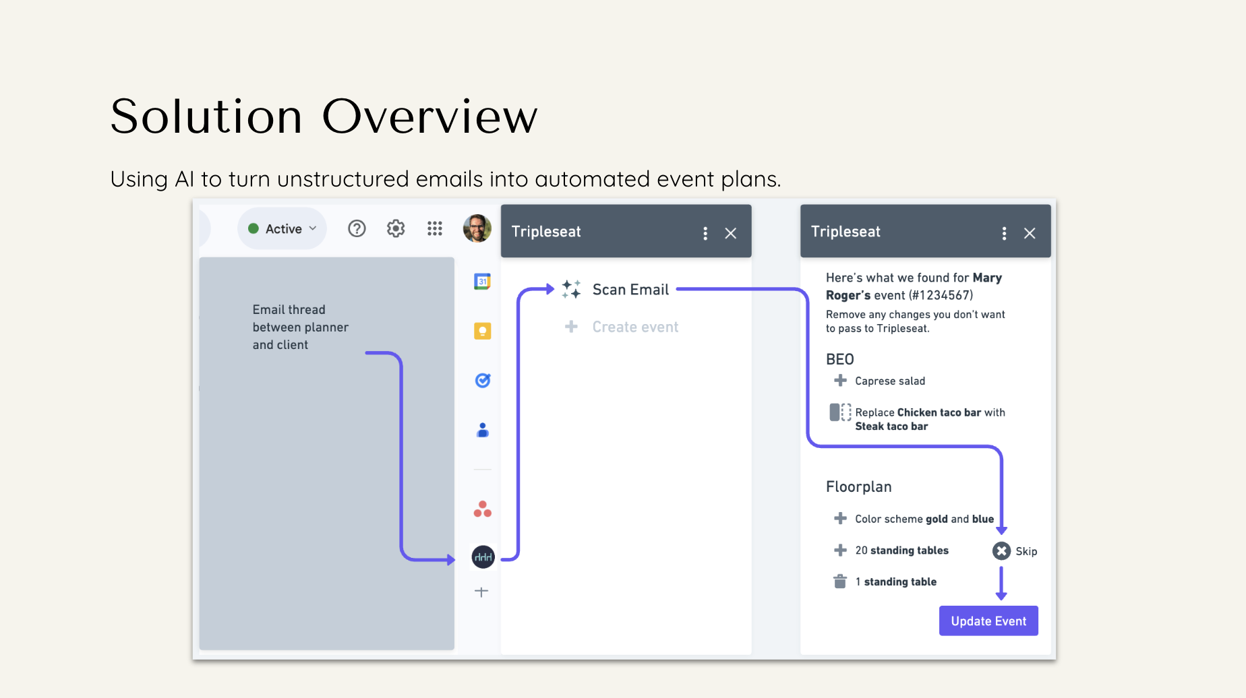Click the Skip X icon
This screenshot has height=698, width=1246.
point(1002,551)
